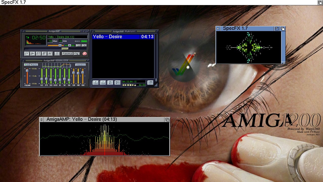This screenshot has width=323, height=182.
Task: Click the Eject button in AmigaAMP
Action: coord(57,54)
